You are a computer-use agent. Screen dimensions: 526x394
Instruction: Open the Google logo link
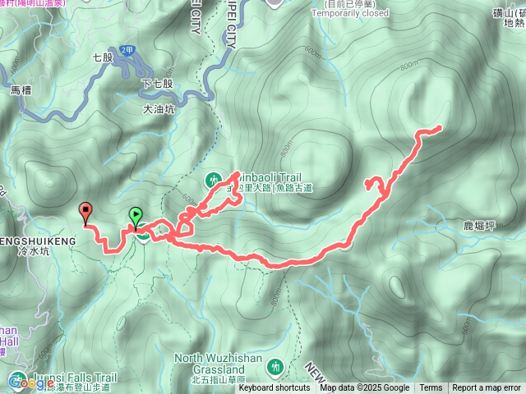point(30,382)
